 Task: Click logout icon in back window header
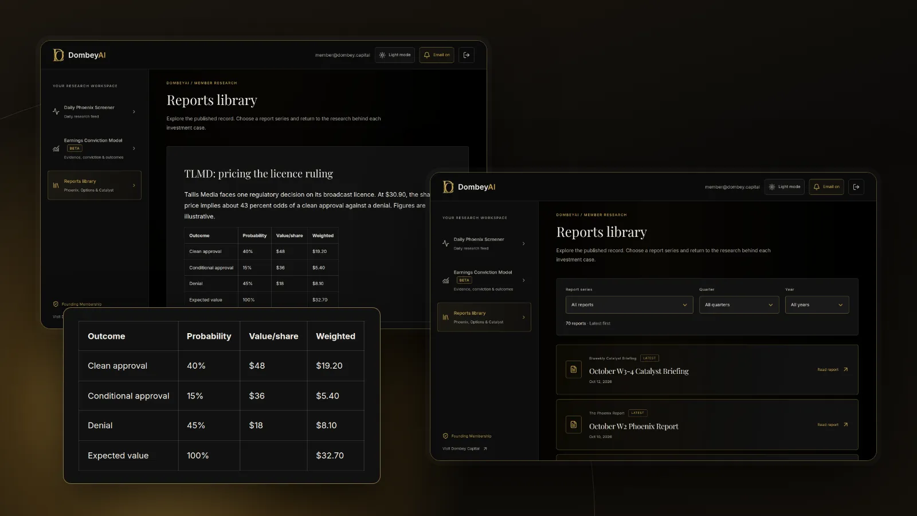tap(467, 55)
